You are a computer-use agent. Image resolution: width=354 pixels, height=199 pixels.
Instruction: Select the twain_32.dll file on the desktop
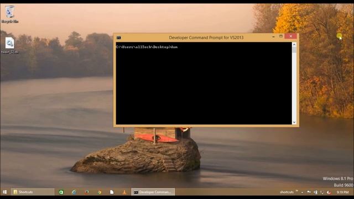click(10, 45)
